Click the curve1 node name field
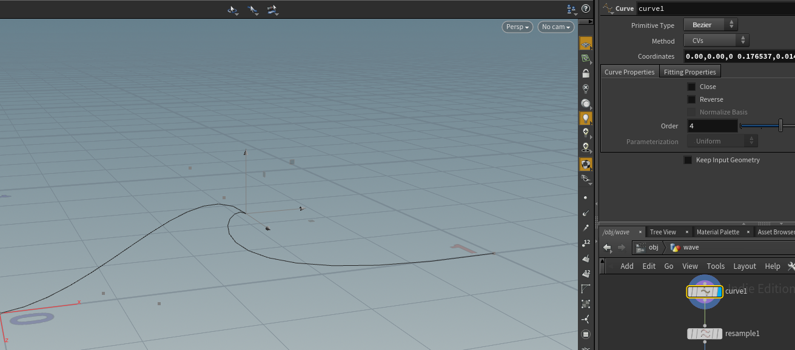The image size is (795, 350). [x=716, y=8]
